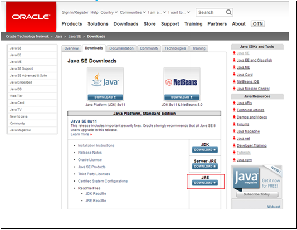Open the Technologies tab
Screen dimensions: 297x230
point(175,48)
